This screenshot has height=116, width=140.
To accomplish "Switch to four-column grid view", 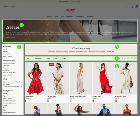I will pos(128,58).
